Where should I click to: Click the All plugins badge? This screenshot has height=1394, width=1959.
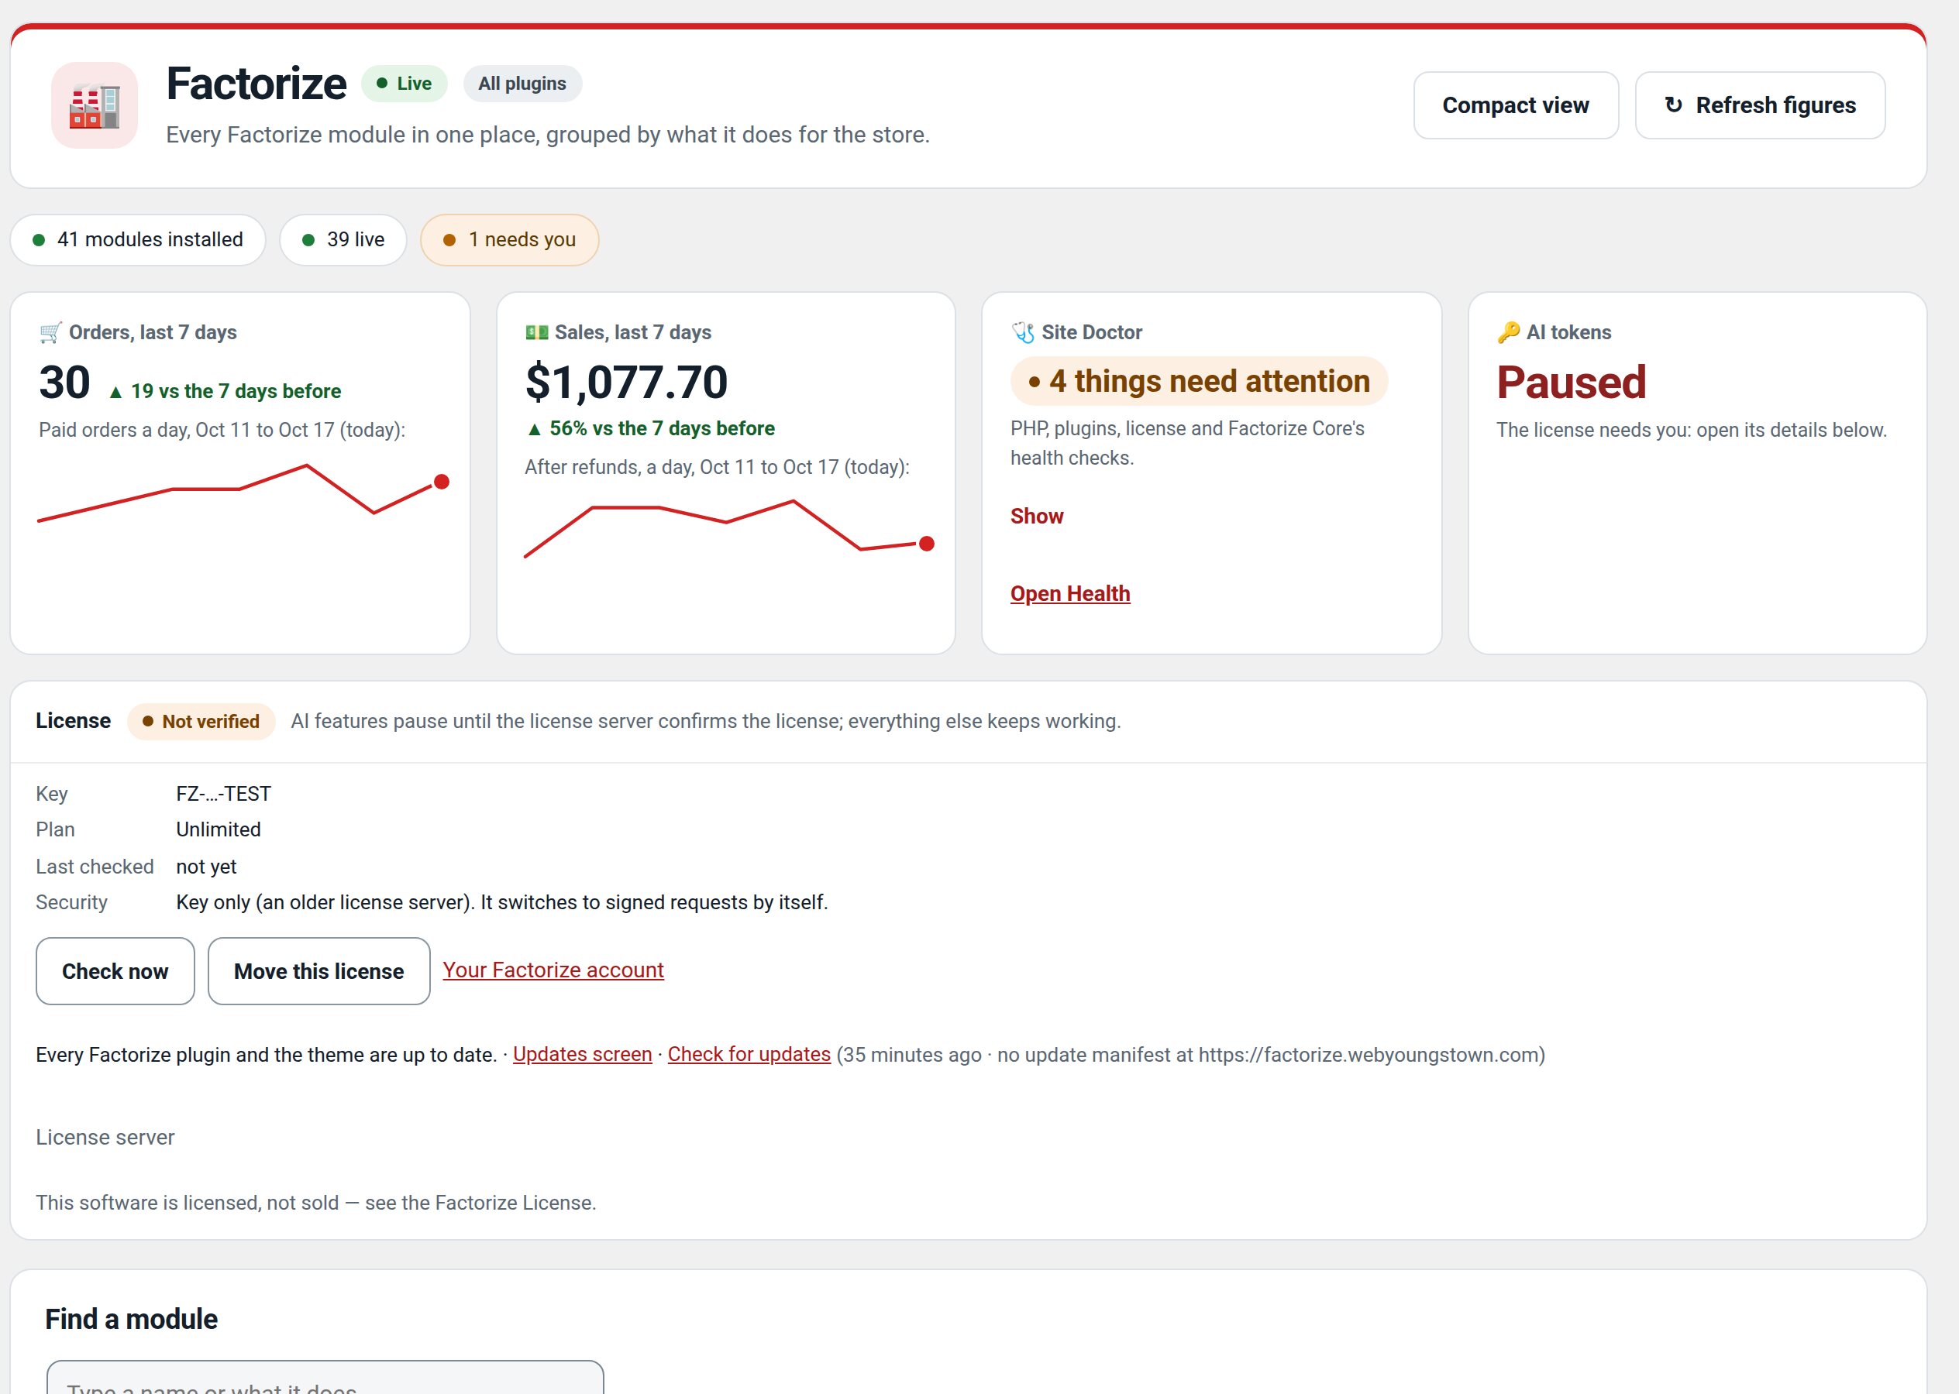[522, 84]
